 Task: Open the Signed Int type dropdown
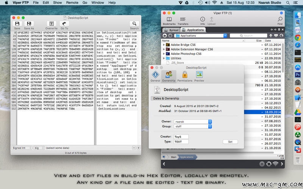(22, 148)
